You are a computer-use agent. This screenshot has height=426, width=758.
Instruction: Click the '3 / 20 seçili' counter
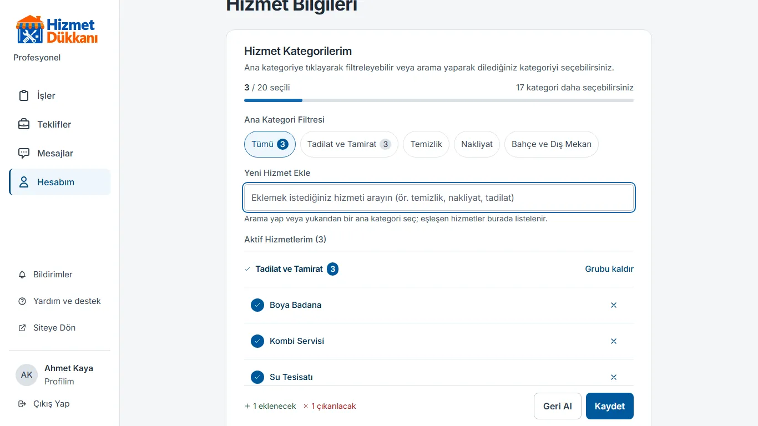coord(267,88)
